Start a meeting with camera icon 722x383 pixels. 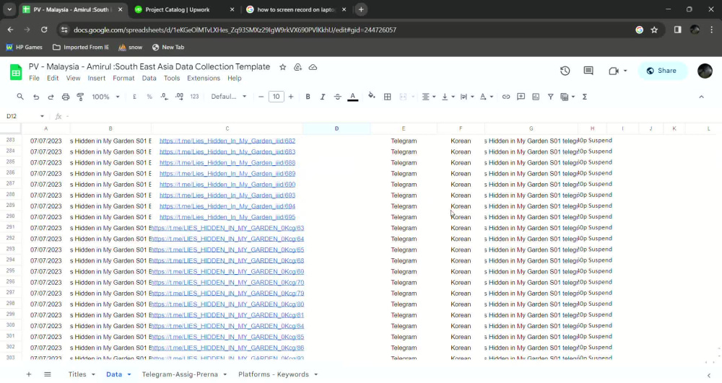613,71
